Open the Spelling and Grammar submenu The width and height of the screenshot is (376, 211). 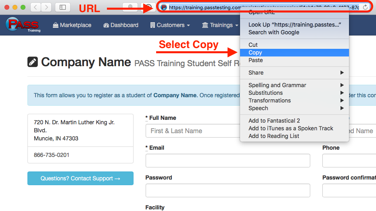(x=295, y=85)
